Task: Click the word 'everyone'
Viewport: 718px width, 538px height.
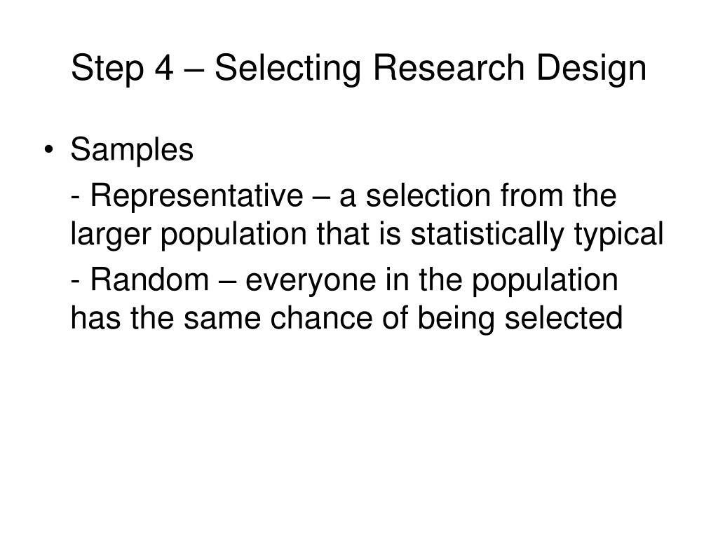Action: [311, 281]
